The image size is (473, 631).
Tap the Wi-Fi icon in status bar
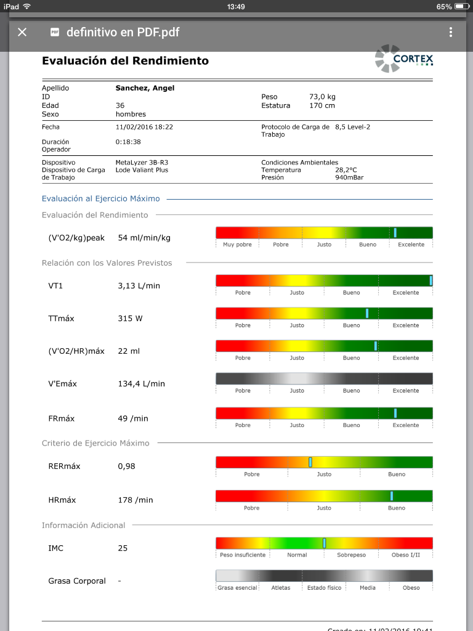(x=27, y=6)
